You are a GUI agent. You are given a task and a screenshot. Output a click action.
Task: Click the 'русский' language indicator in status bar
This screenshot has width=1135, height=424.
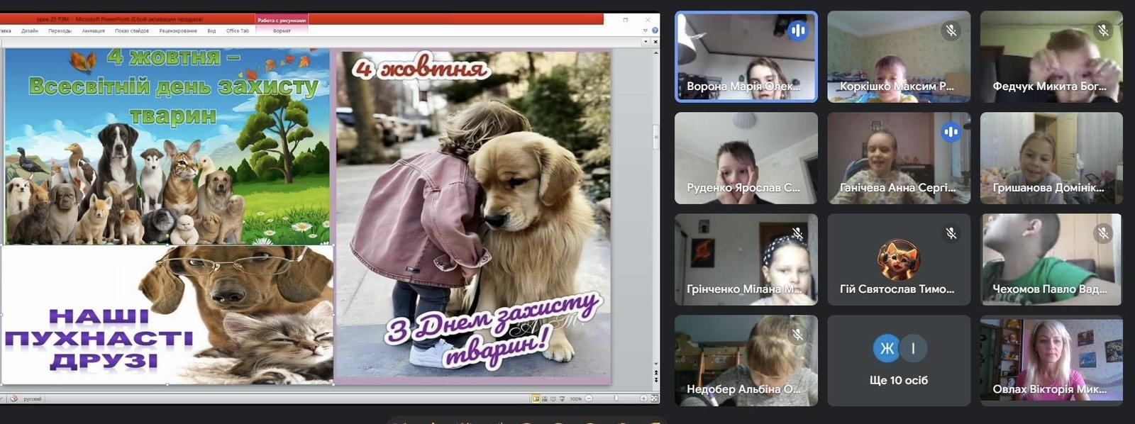33,399
